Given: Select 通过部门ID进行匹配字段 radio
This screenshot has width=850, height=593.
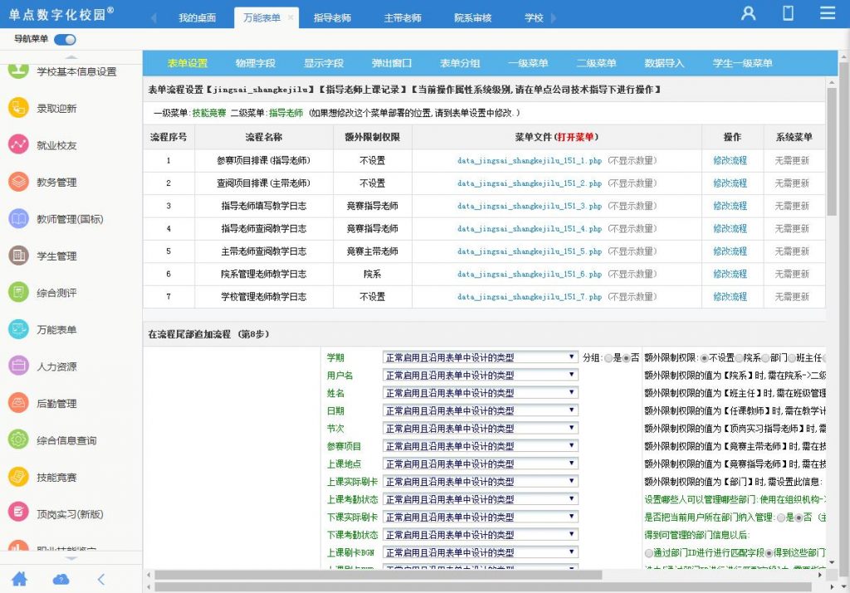Looking at the screenshot, I should coord(649,553).
